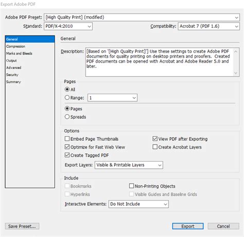Open the Interactive Elements dropdown

(138, 204)
